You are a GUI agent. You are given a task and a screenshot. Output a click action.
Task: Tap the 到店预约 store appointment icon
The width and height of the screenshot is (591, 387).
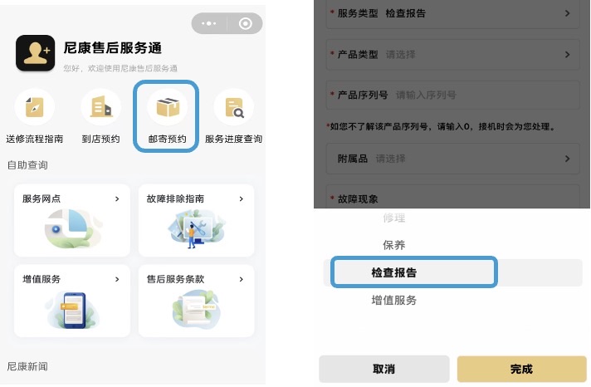[100, 107]
